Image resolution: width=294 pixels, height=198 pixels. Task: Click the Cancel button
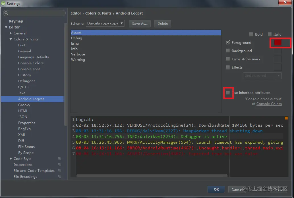coord(237,189)
